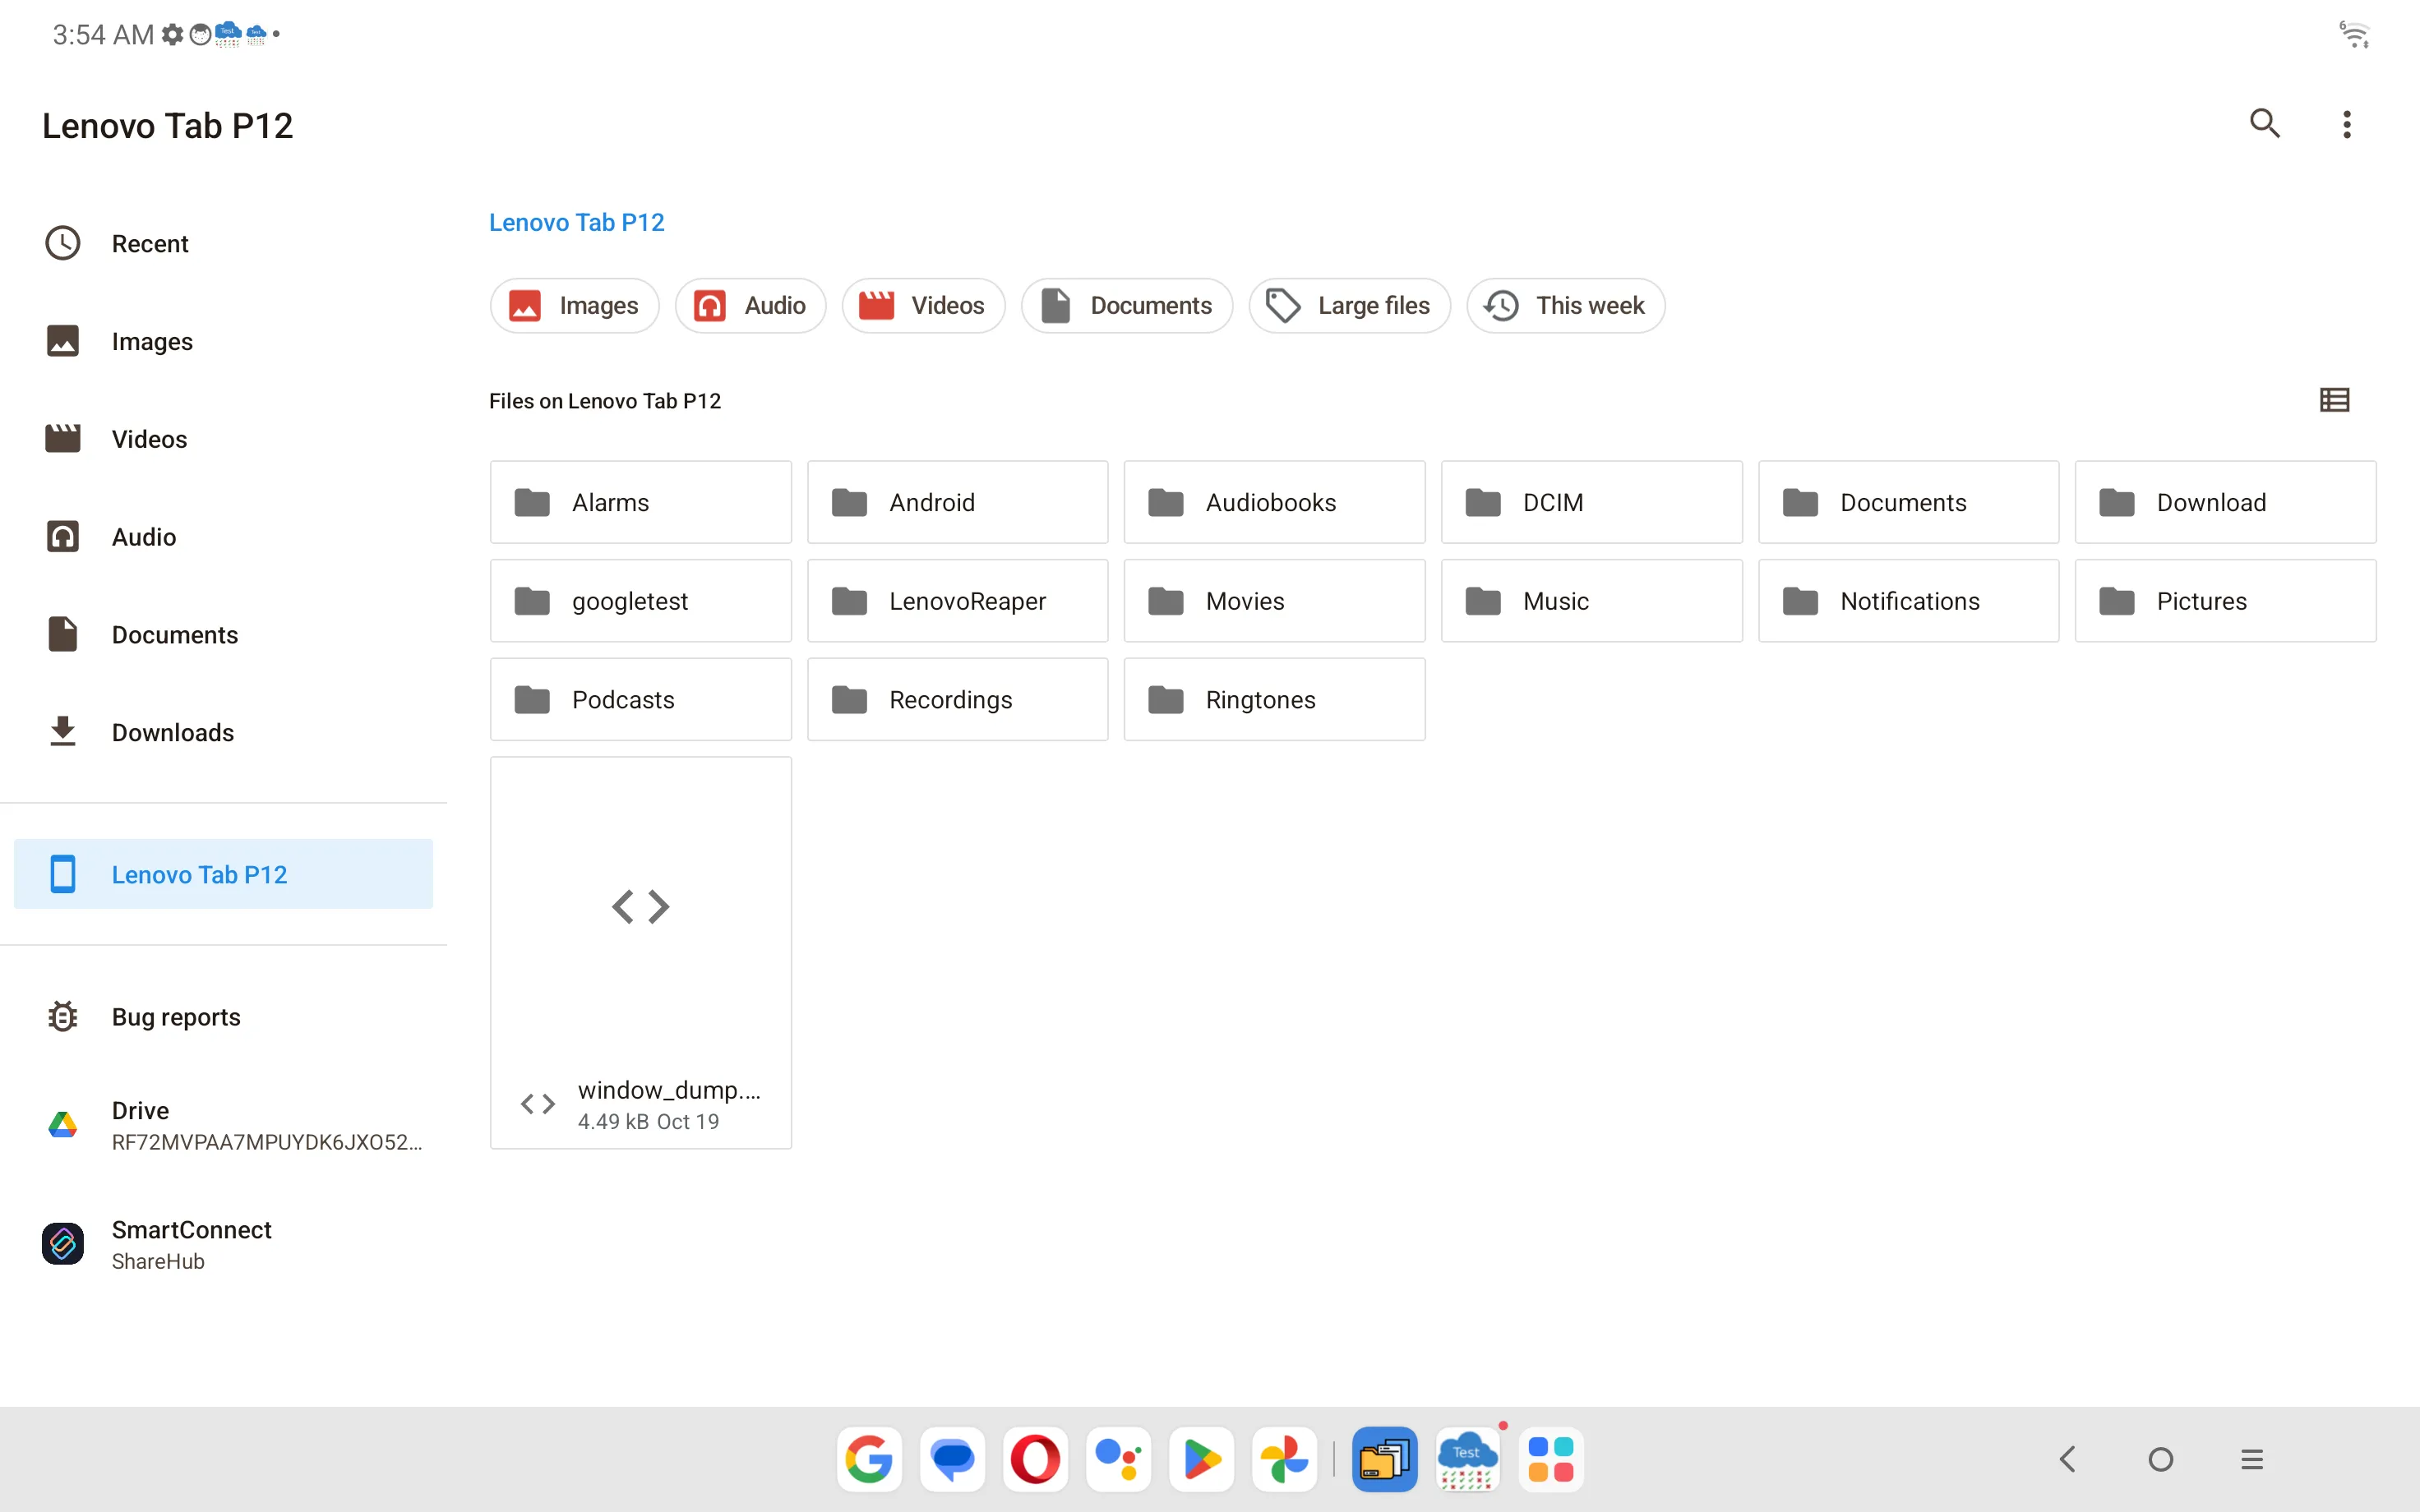Viewport: 2420px width, 1512px height.
Task: Filter by the Audio chip
Action: tap(750, 305)
